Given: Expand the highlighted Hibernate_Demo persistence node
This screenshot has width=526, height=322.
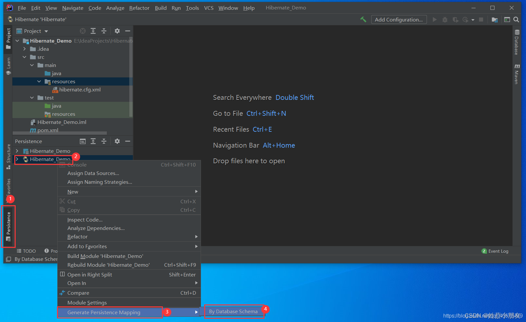Looking at the screenshot, I should coord(17,159).
